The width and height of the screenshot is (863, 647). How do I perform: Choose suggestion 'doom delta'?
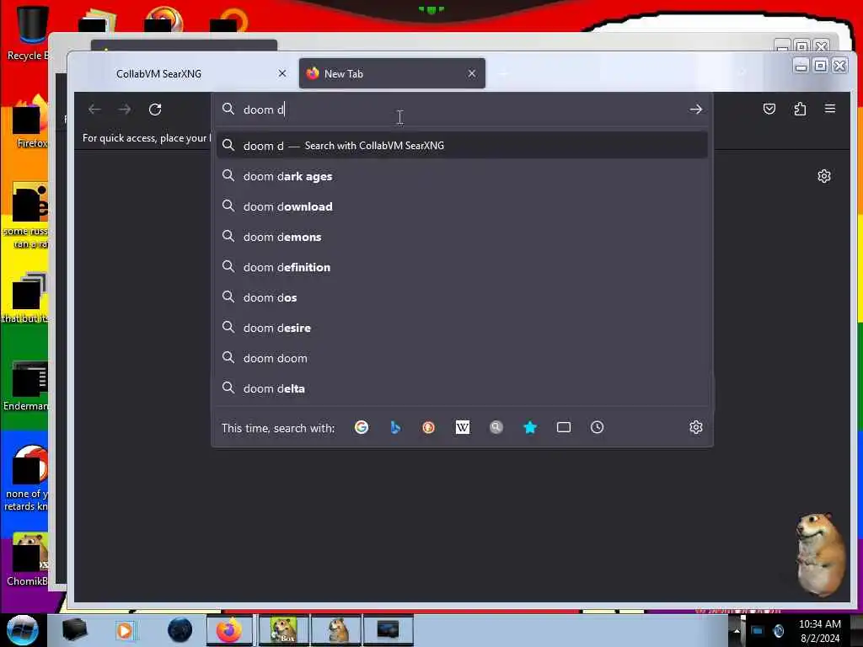[462, 388]
